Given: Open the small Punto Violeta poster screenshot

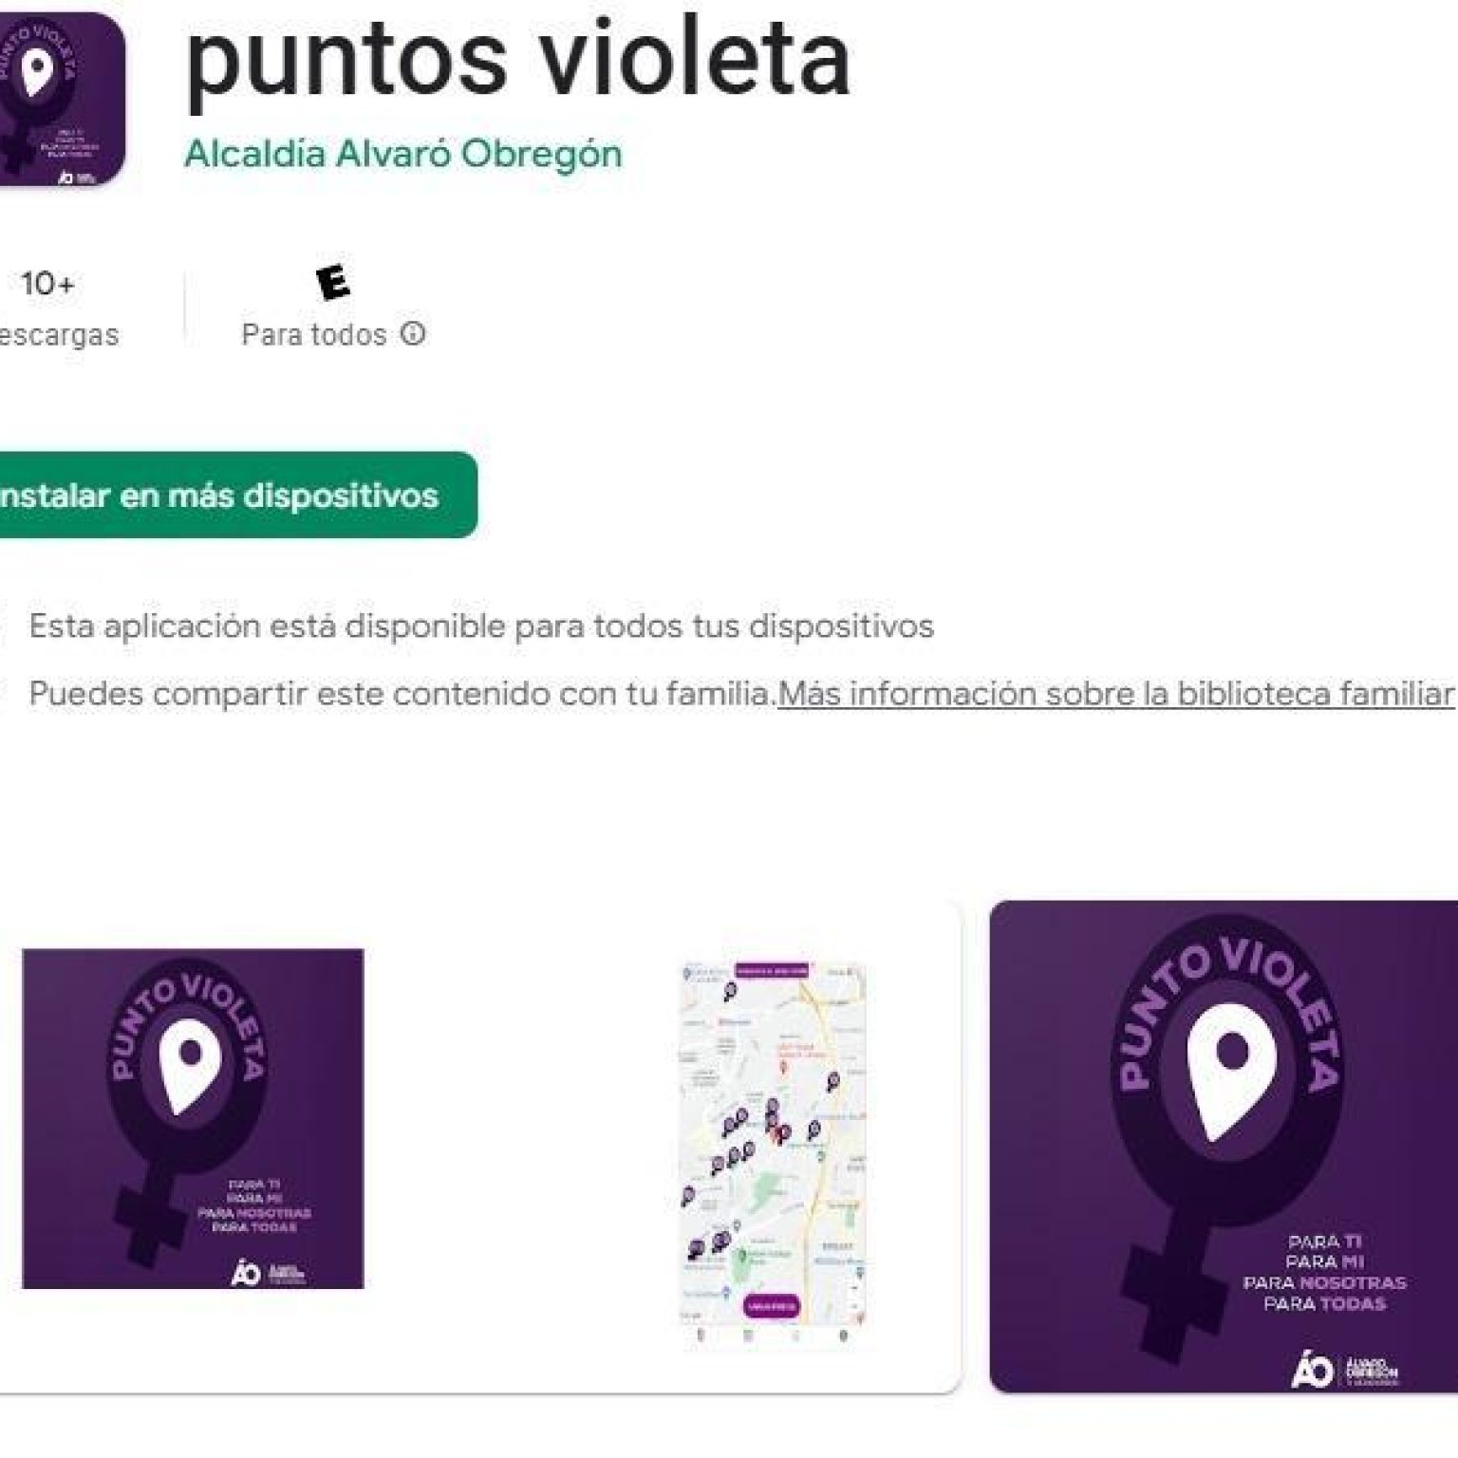Looking at the screenshot, I should pyautogui.click(x=193, y=1119).
